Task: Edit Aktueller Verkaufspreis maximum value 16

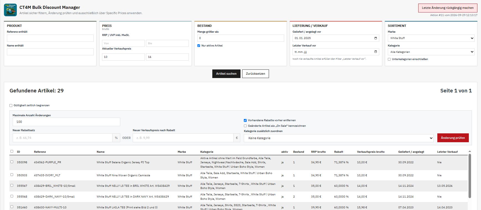Action: click(167, 57)
